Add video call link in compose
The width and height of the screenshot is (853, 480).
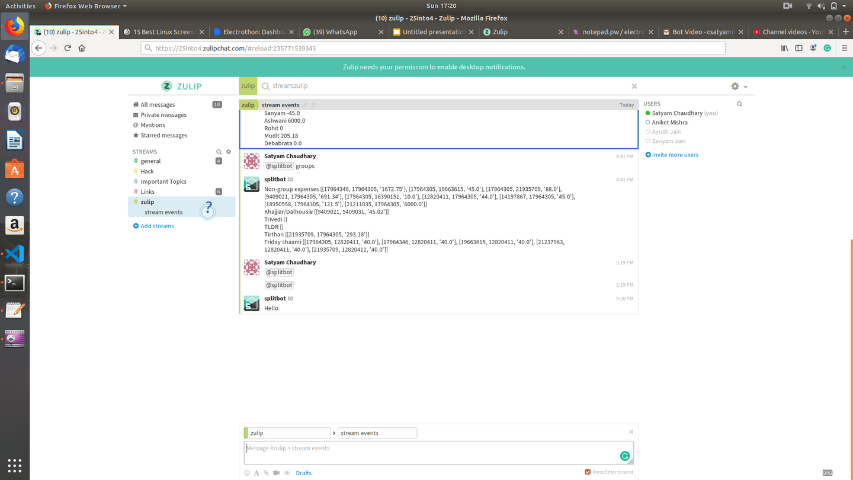click(277, 473)
